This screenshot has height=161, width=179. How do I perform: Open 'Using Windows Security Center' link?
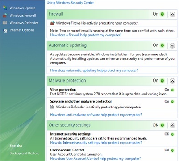pos(70,3)
